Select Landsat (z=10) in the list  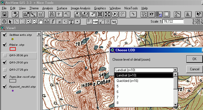click(x=144, y=75)
